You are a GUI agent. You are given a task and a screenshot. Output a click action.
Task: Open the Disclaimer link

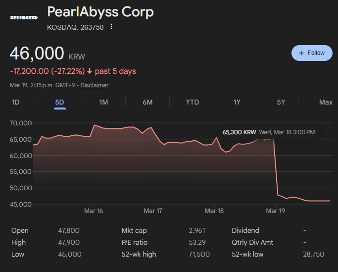click(x=94, y=85)
